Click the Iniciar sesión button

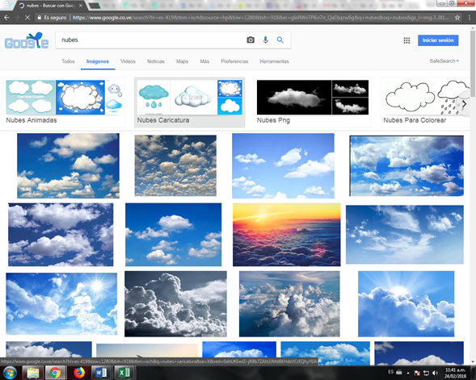[438, 40]
